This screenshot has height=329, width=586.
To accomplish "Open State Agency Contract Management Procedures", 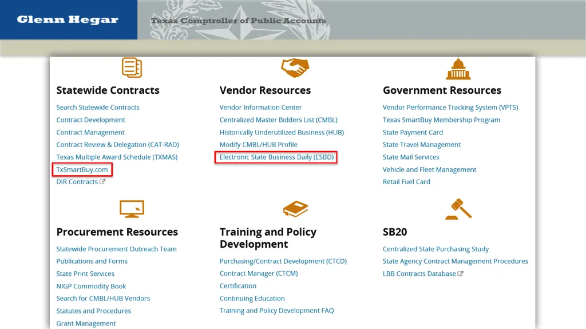I will pyautogui.click(x=456, y=261).
